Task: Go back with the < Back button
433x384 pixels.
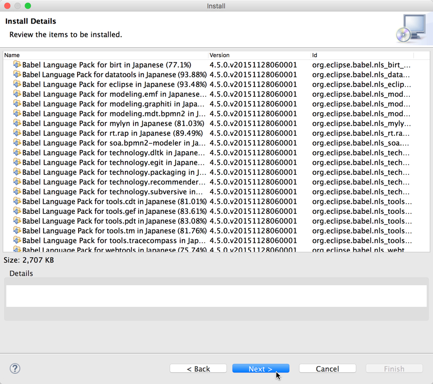Action: [198, 369]
